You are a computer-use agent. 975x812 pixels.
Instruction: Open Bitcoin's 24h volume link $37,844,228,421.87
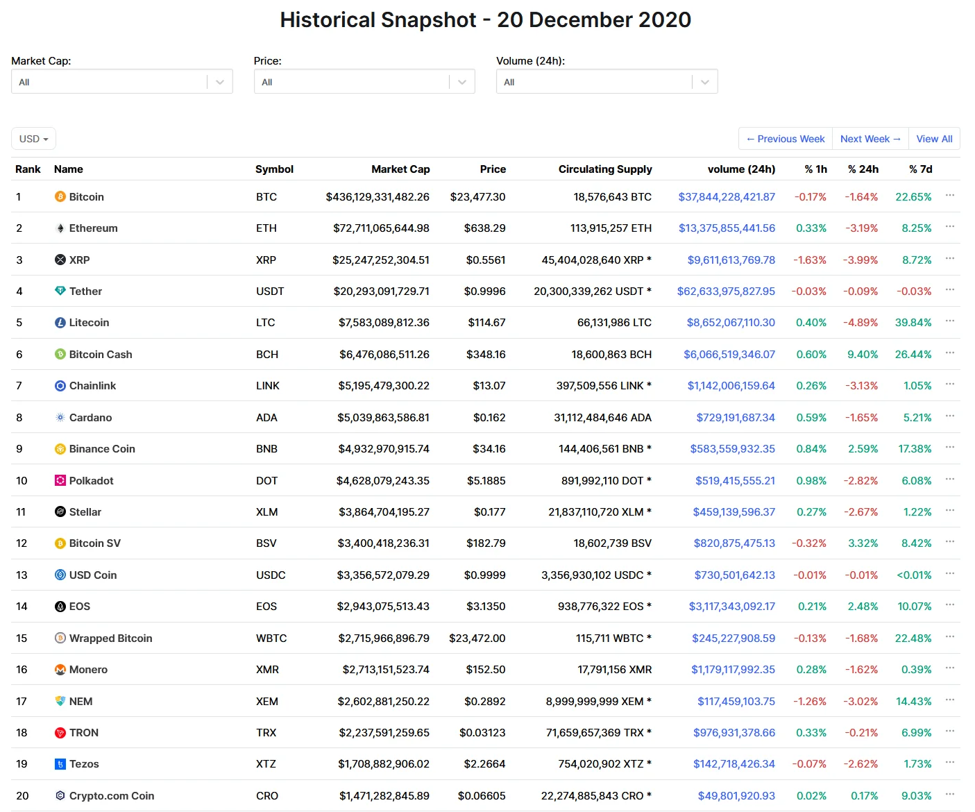point(727,197)
